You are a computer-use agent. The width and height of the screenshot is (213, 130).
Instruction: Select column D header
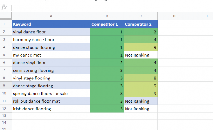tap(174, 16)
